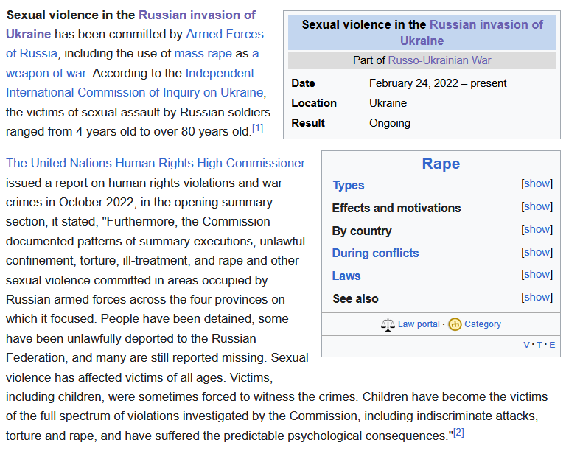The height and width of the screenshot is (451, 566).
Task: Open United Nations Human Rights High Commissioner link
Action: (x=156, y=163)
